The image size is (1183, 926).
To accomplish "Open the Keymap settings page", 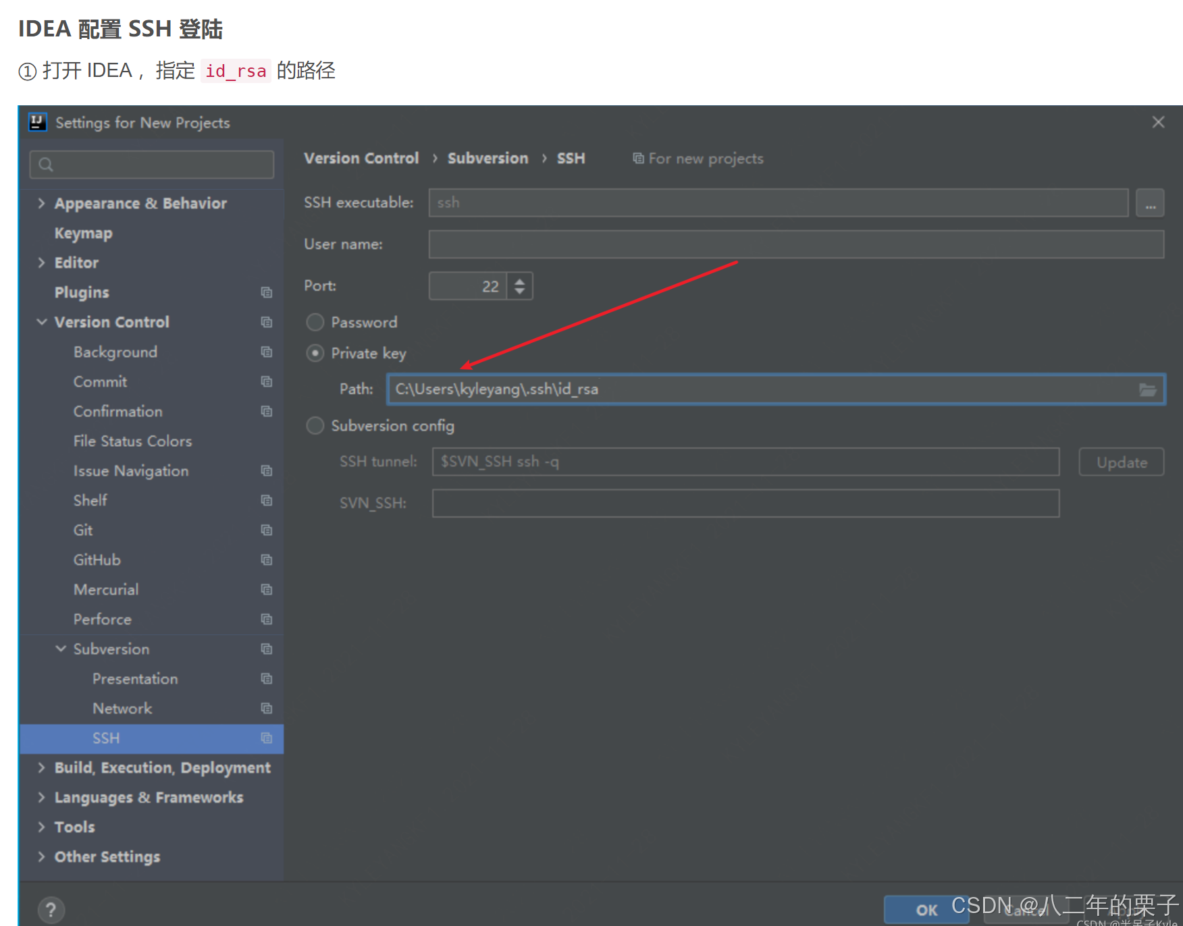I will (x=84, y=233).
